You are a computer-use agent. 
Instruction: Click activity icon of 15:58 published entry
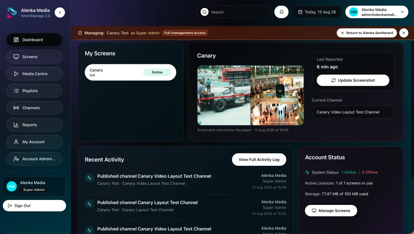(x=89, y=178)
